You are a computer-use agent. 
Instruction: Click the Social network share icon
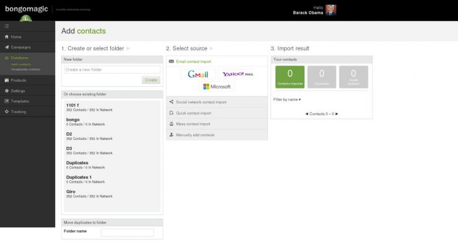click(171, 102)
